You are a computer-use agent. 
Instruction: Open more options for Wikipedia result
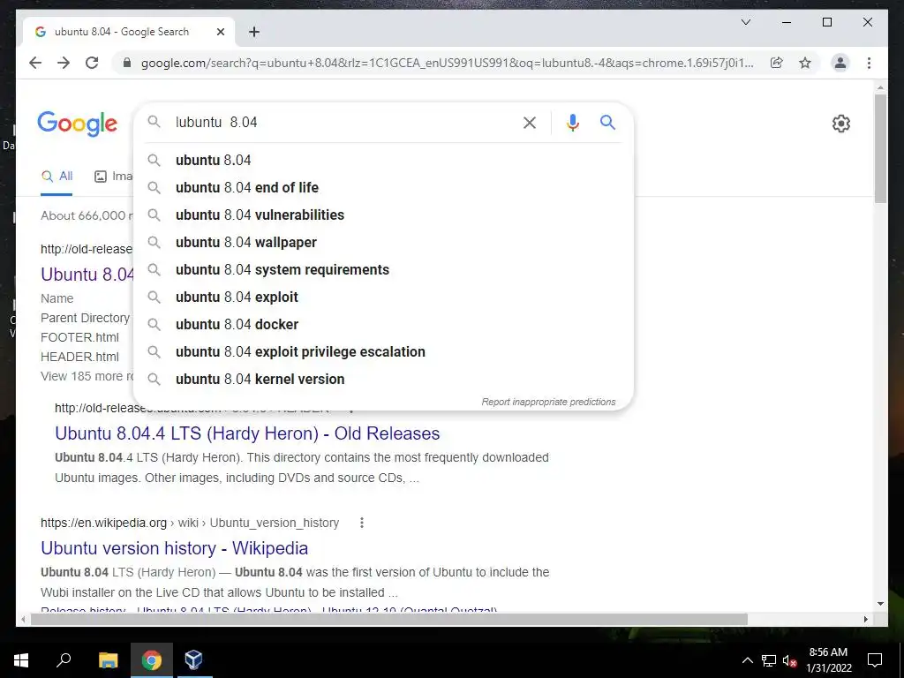click(x=361, y=523)
